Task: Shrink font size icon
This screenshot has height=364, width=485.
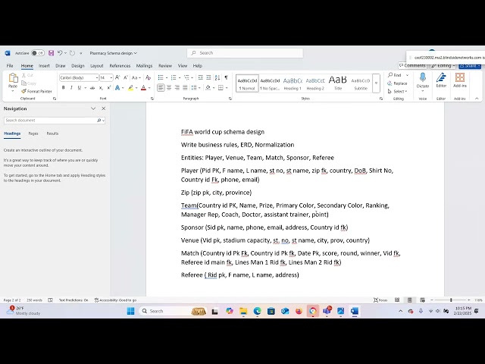Action: click(126, 77)
